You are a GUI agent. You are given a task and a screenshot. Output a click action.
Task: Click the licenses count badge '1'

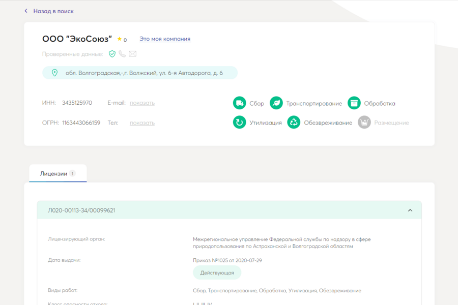(x=72, y=174)
